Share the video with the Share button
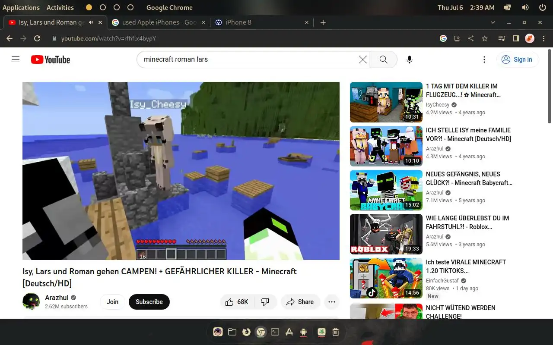 click(300, 302)
